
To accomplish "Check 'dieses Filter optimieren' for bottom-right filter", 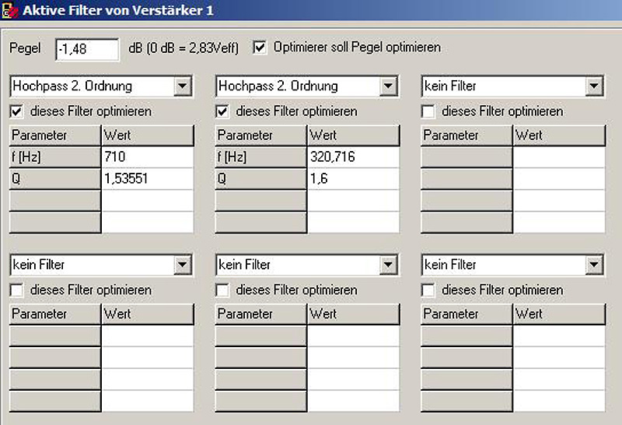I will [428, 290].
